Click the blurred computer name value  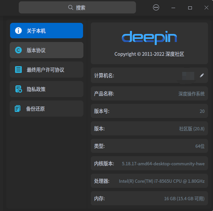tap(188, 76)
